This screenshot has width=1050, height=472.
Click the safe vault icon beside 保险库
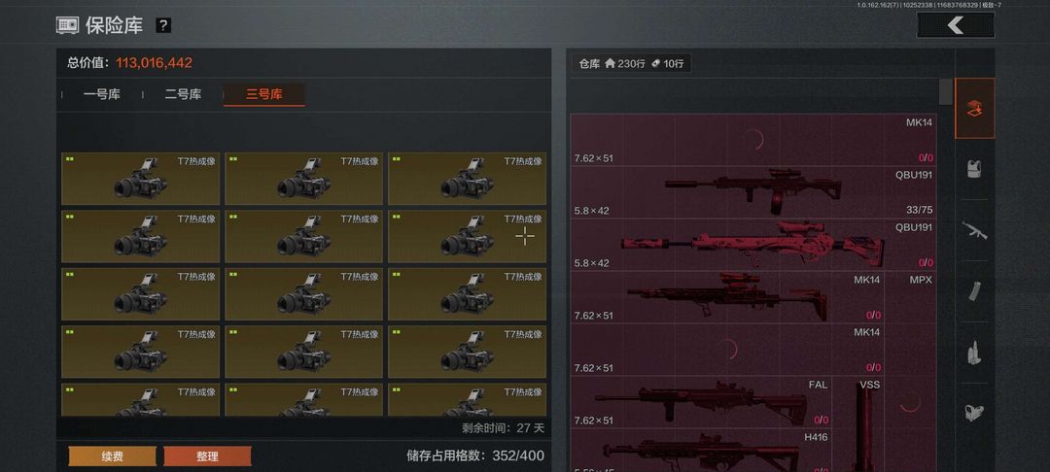67,25
